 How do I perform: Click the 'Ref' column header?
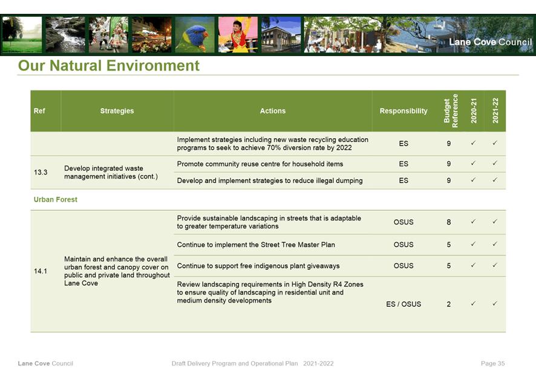pyautogui.click(x=39, y=111)
